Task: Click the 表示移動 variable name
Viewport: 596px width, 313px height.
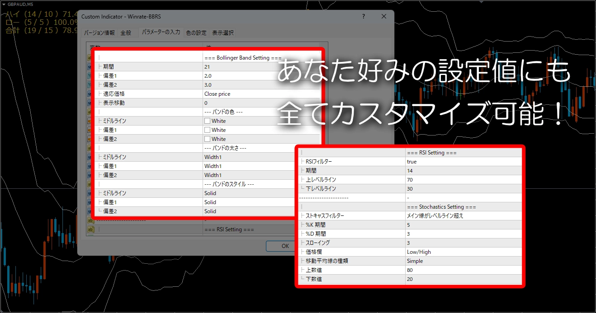Action: (x=114, y=103)
